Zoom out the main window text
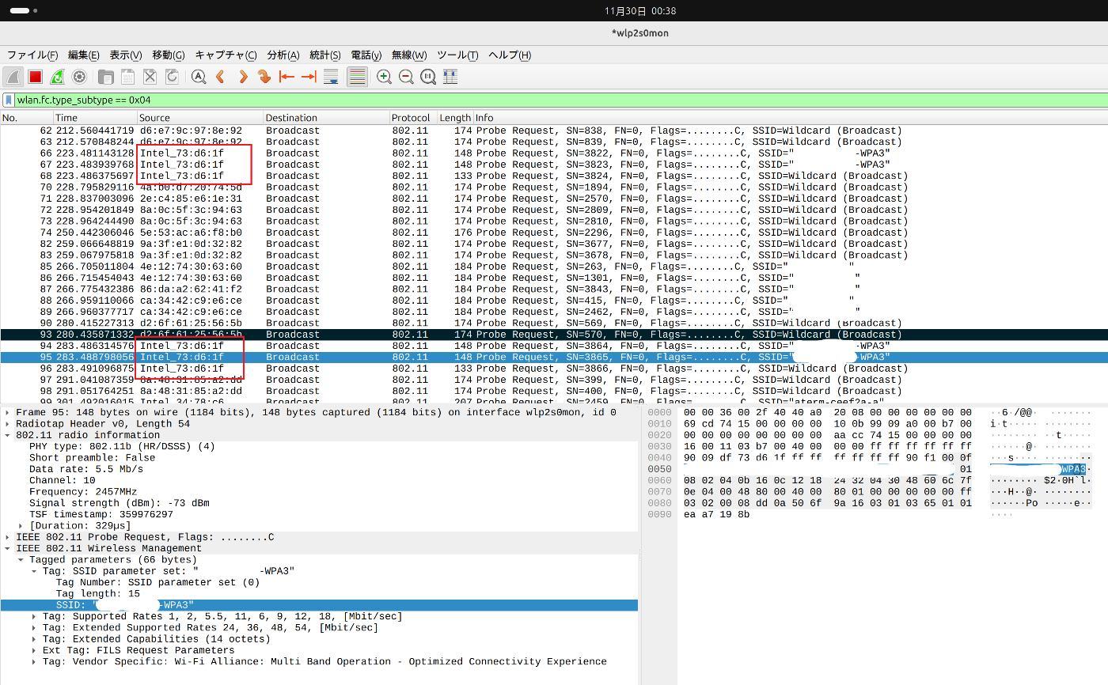Image resolution: width=1108 pixels, height=685 pixels. click(406, 77)
